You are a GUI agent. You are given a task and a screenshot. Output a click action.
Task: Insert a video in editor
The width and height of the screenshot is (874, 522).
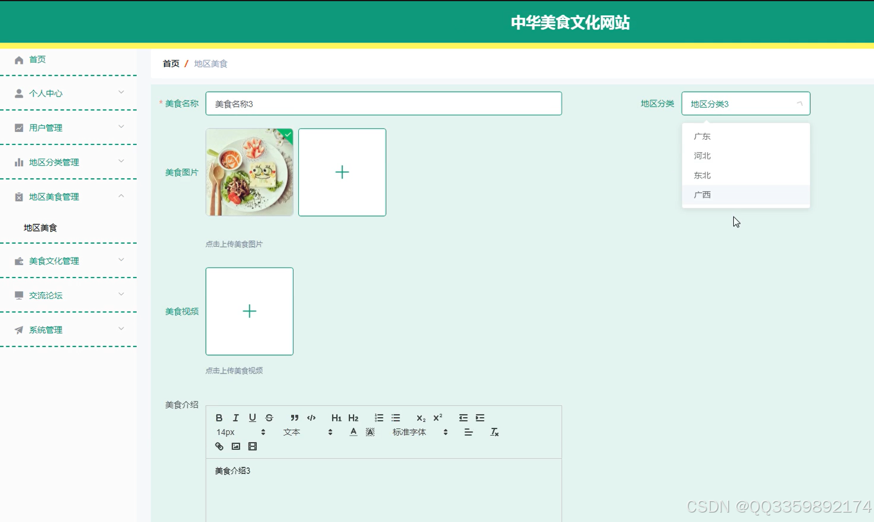point(253,446)
